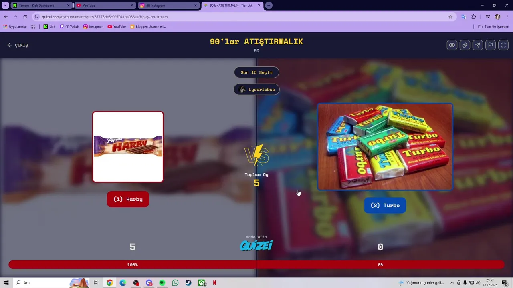Open the Chrome profile avatar
Image resolution: width=513 pixels, height=288 pixels.
(497, 17)
